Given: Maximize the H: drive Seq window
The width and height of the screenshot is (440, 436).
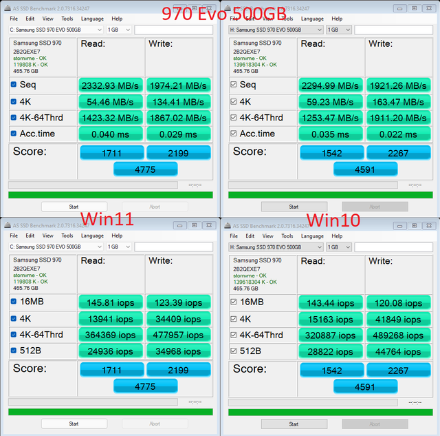Looking at the screenshot, I should [x=414, y=8].
